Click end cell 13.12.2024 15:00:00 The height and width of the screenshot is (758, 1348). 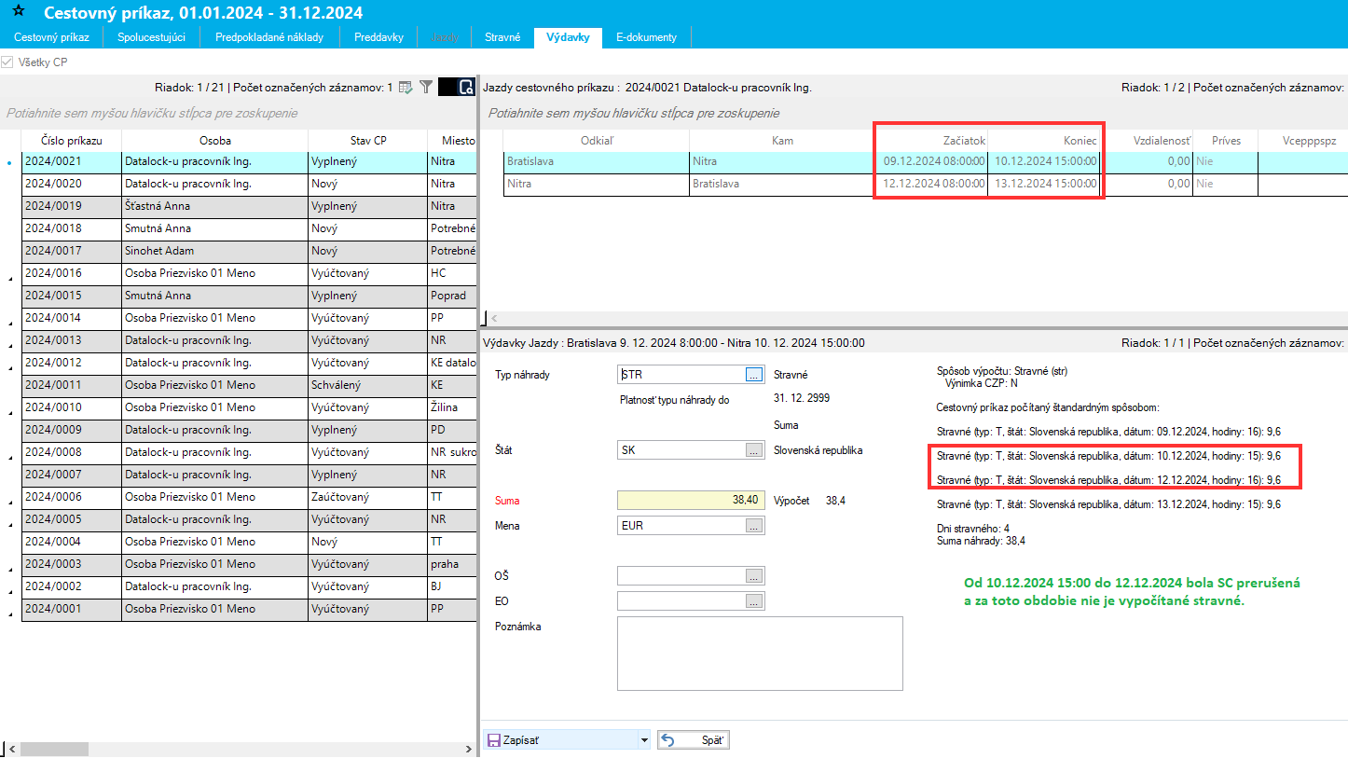pyautogui.click(x=1044, y=184)
